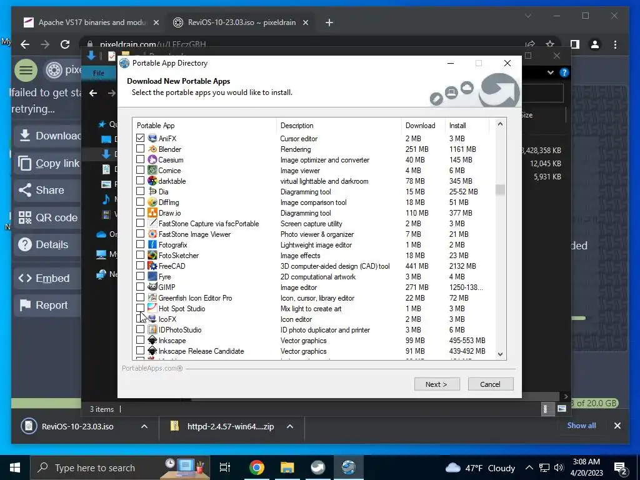
Task: Open a new Chrome tab
Action: tap(329, 23)
